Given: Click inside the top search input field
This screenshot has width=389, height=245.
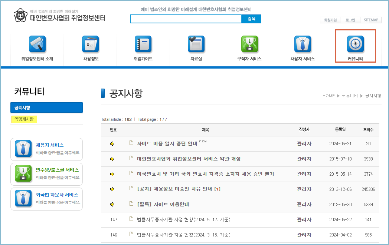Looking at the screenshot, I should point(186,19).
